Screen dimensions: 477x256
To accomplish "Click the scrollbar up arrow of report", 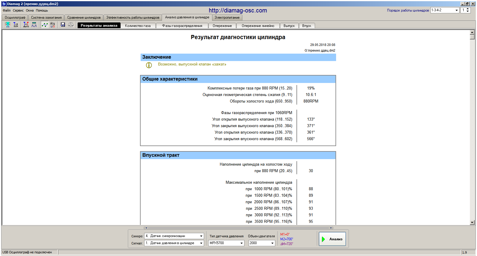I will click(472, 32).
